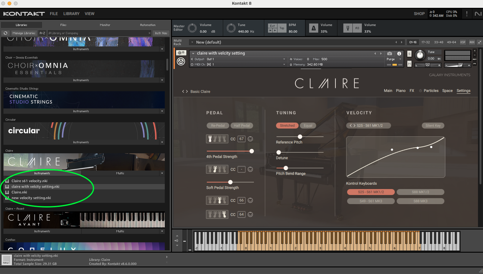Open the Output Out 1 dropdown
The image size is (483, 274).
(238, 59)
